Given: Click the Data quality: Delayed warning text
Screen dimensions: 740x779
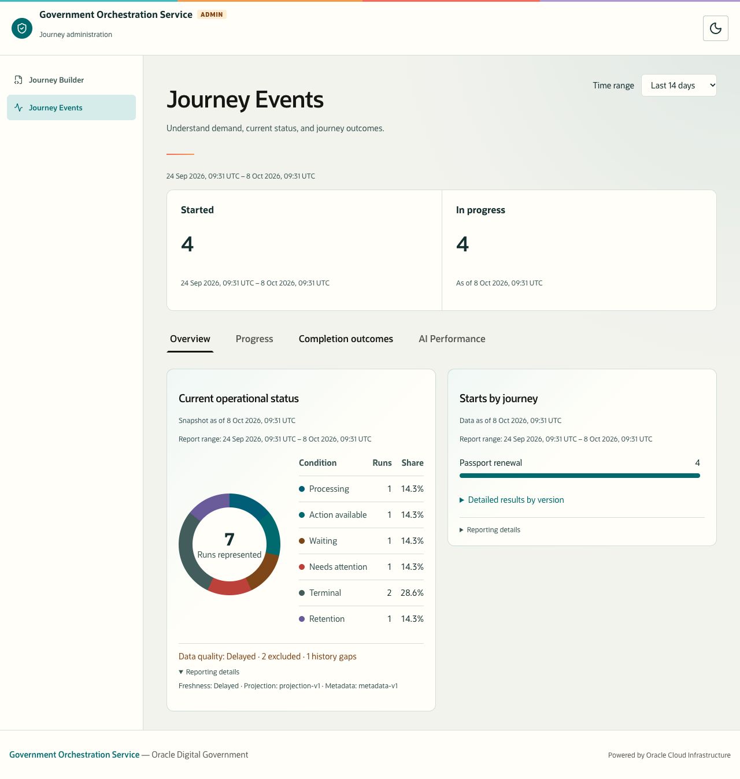Looking at the screenshot, I should tap(268, 656).
